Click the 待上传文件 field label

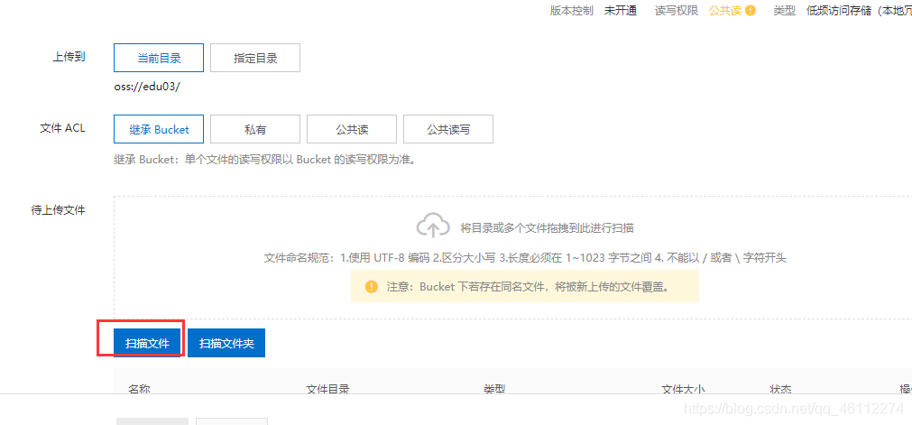[x=58, y=210]
